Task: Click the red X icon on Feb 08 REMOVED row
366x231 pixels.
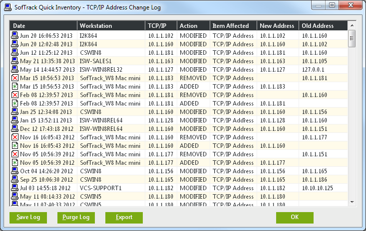Action: click(x=15, y=95)
